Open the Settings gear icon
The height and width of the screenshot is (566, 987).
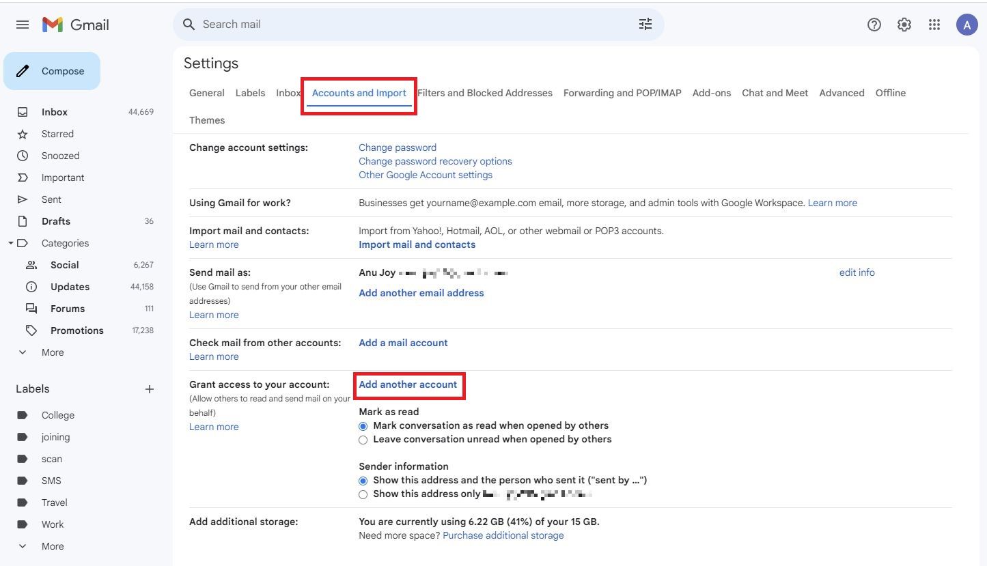(x=904, y=25)
